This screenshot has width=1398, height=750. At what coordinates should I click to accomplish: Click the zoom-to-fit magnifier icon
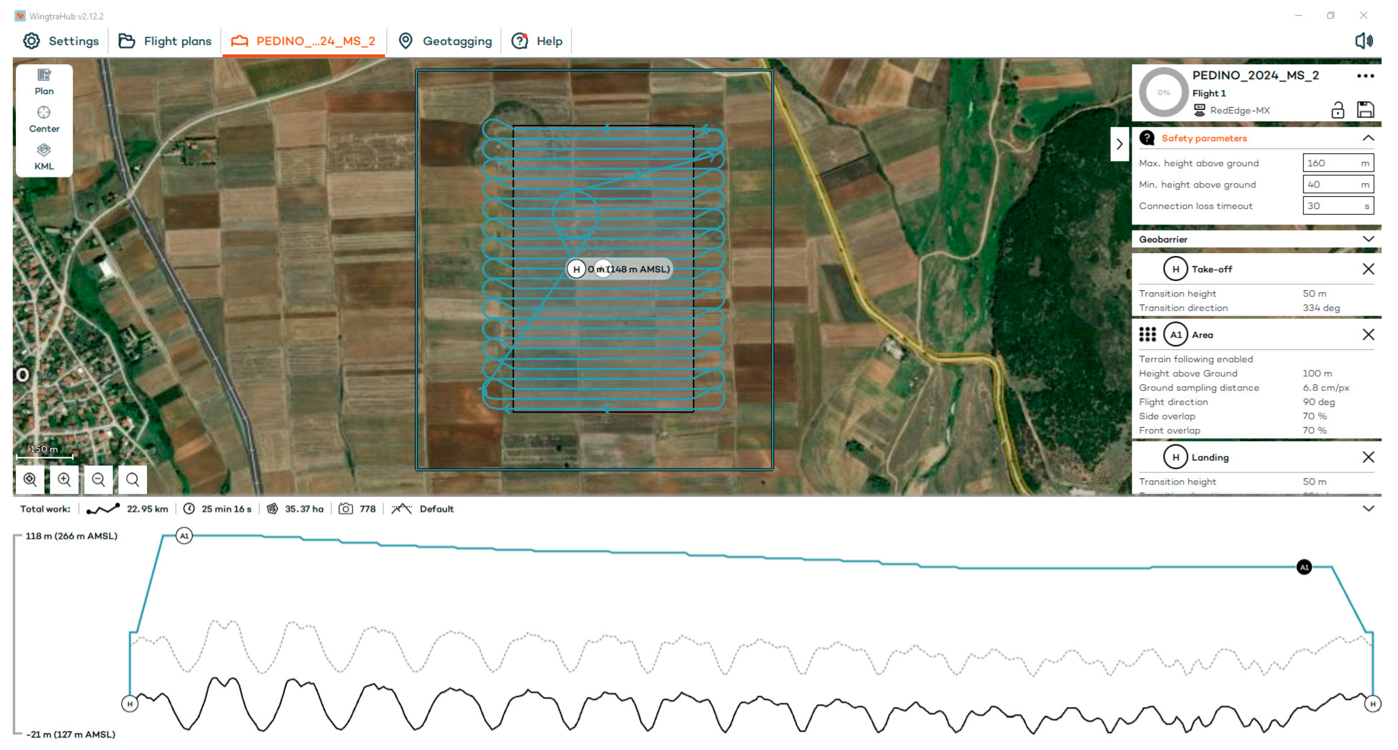click(x=30, y=479)
